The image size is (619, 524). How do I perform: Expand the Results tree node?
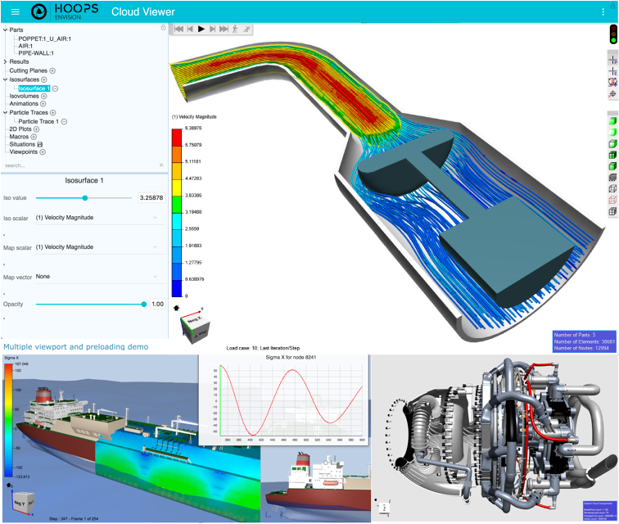click(x=5, y=61)
